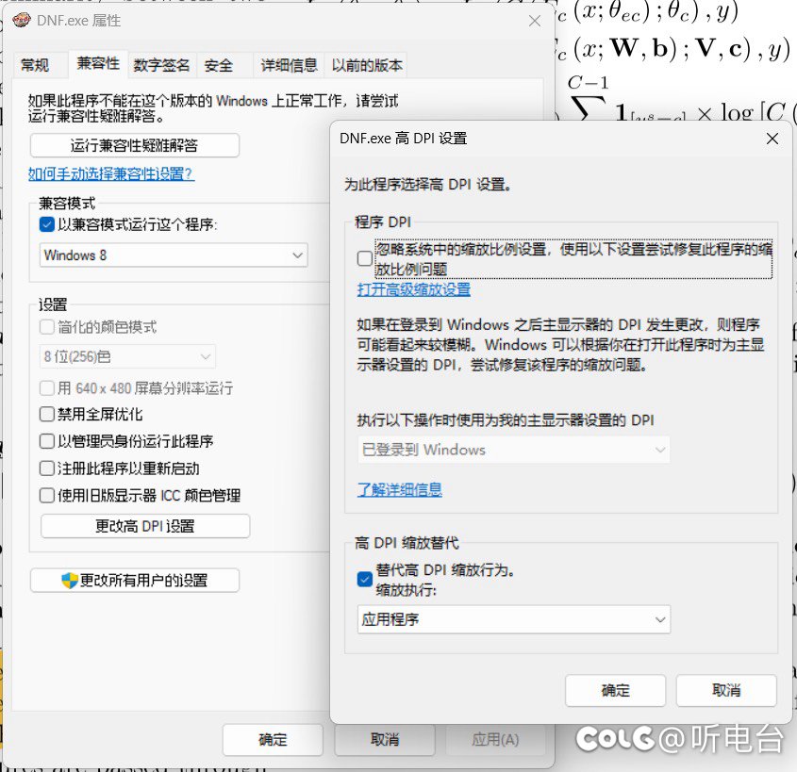Click the disabled 简化的颜色模式 checkbox
Viewport: 797px width, 772px height.
47,327
